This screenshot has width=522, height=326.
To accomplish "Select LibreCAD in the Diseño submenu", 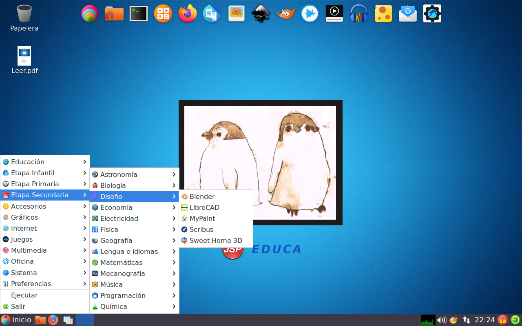I will (204, 207).
